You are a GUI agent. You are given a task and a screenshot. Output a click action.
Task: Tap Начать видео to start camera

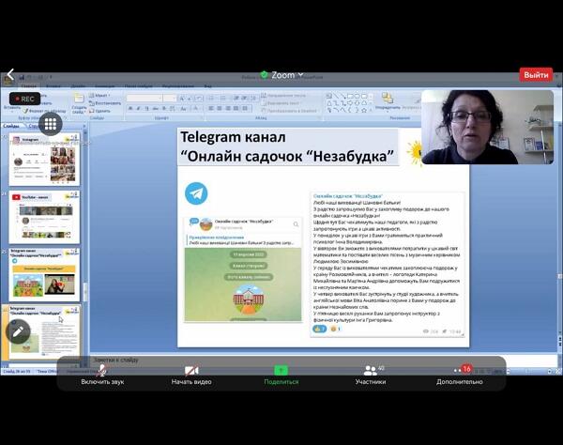pyautogui.click(x=191, y=375)
